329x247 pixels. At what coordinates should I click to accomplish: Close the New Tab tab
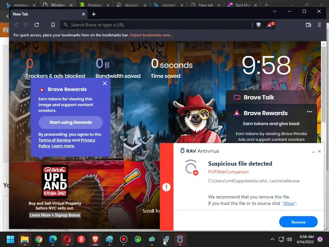pos(84,14)
